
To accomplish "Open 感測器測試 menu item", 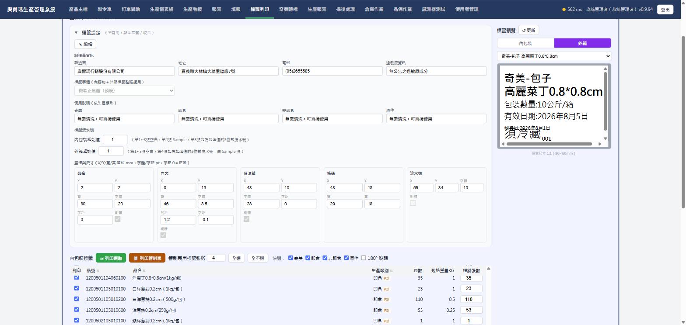I will pos(434,9).
